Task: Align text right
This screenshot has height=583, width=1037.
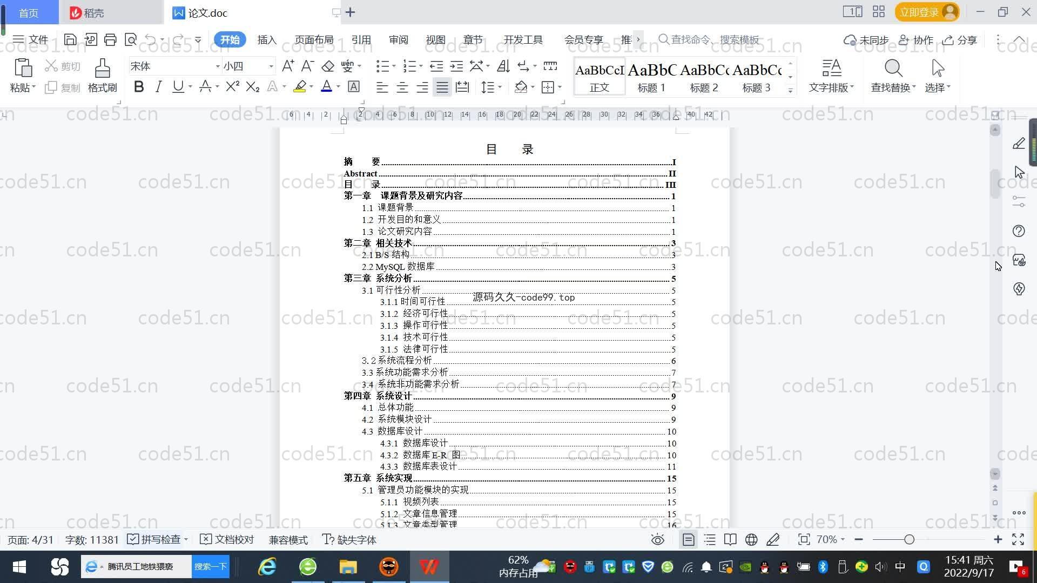Action: tap(422, 87)
